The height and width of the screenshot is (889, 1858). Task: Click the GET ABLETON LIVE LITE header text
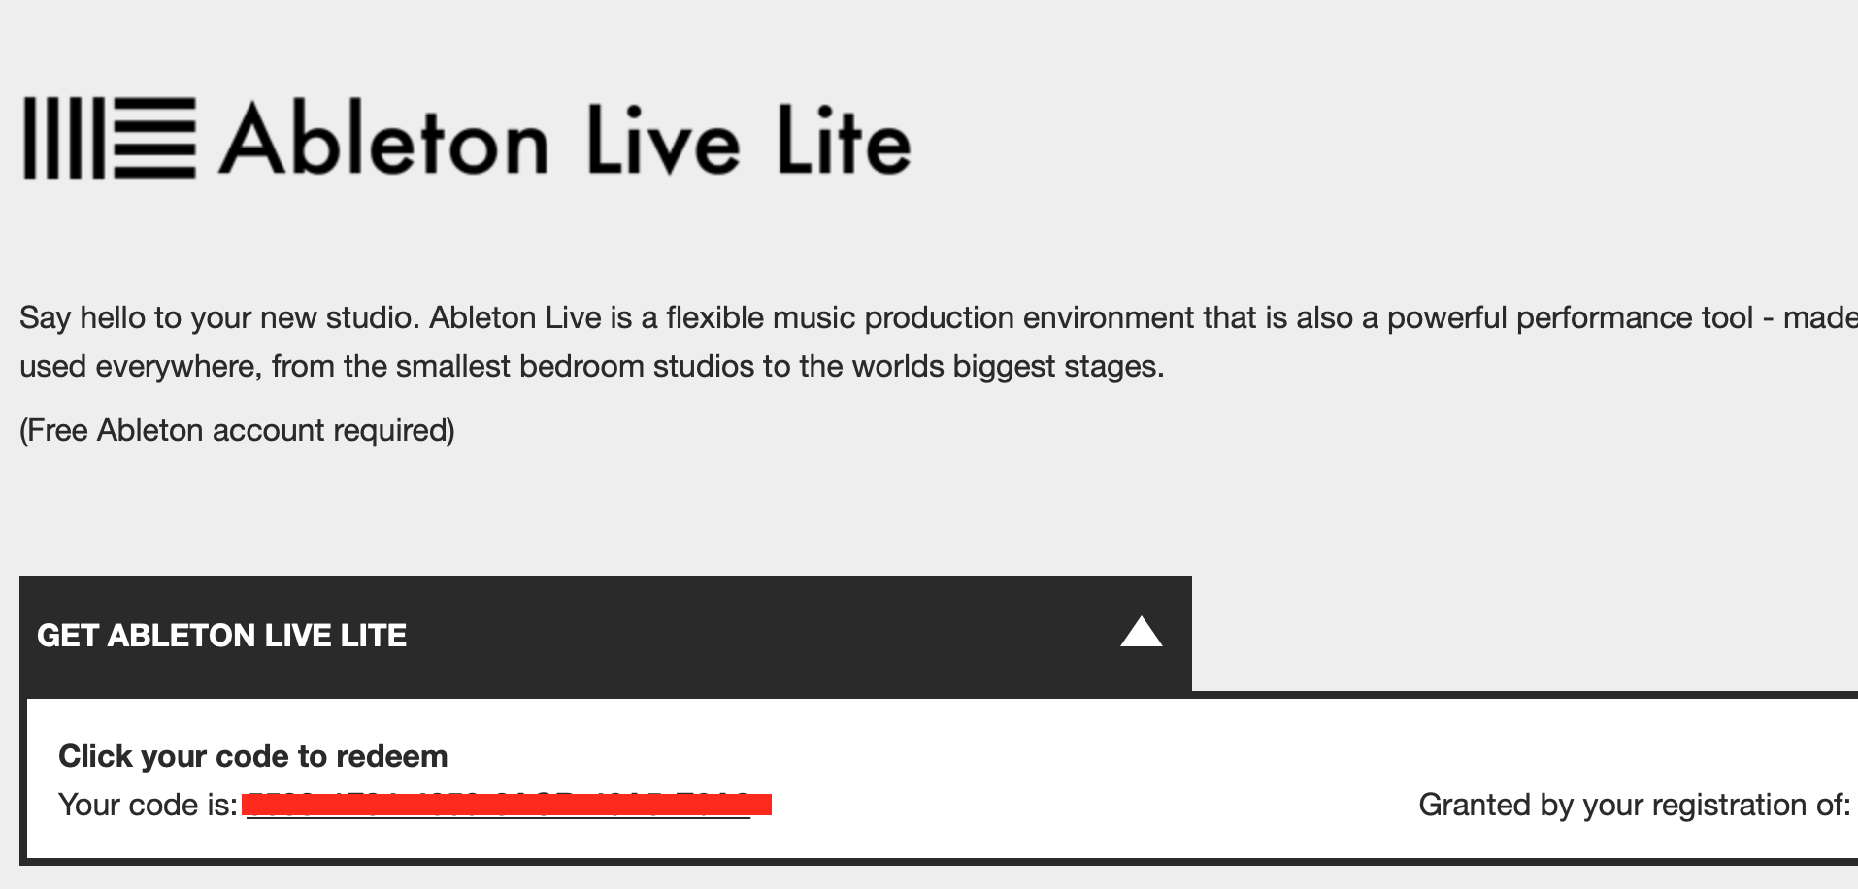[221, 636]
